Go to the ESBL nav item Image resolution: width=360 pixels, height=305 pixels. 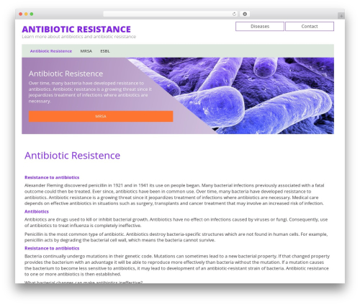pyautogui.click(x=105, y=51)
